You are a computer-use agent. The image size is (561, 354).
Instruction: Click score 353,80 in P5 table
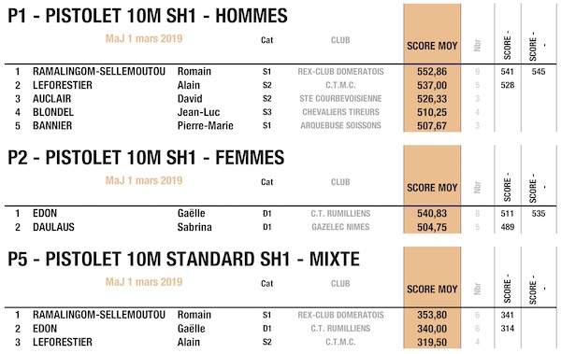[x=432, y=315]
